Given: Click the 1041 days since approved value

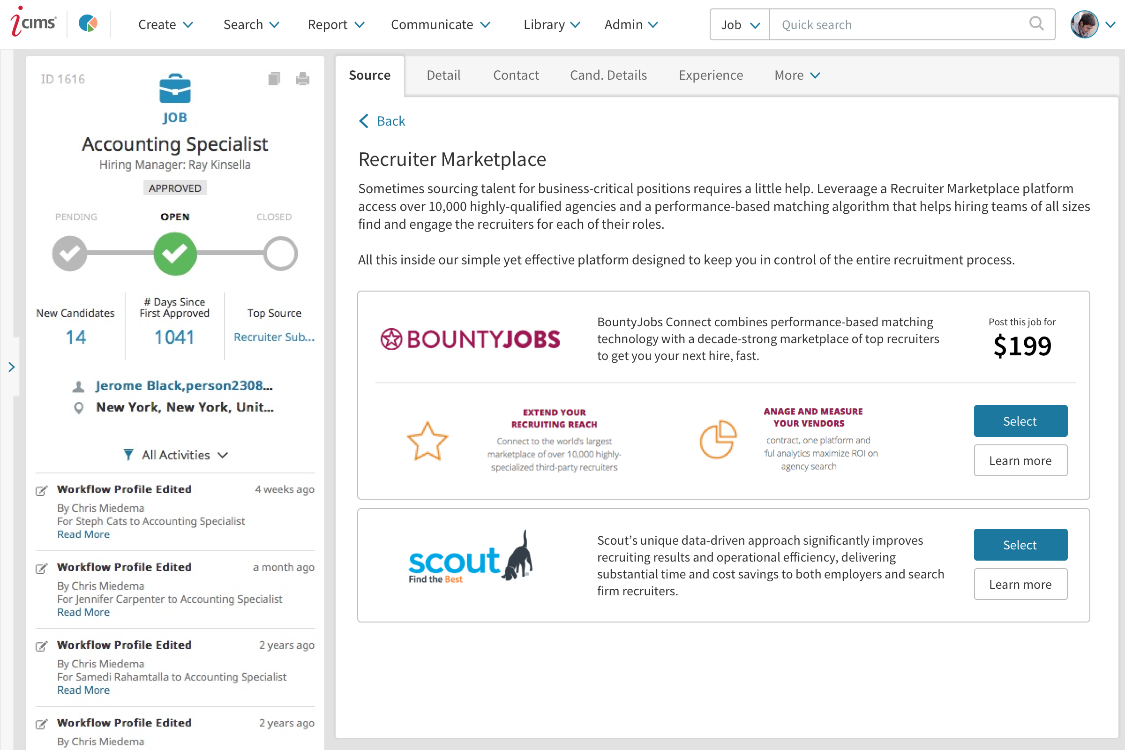Looking at the screenshot, I should point(174,337).
